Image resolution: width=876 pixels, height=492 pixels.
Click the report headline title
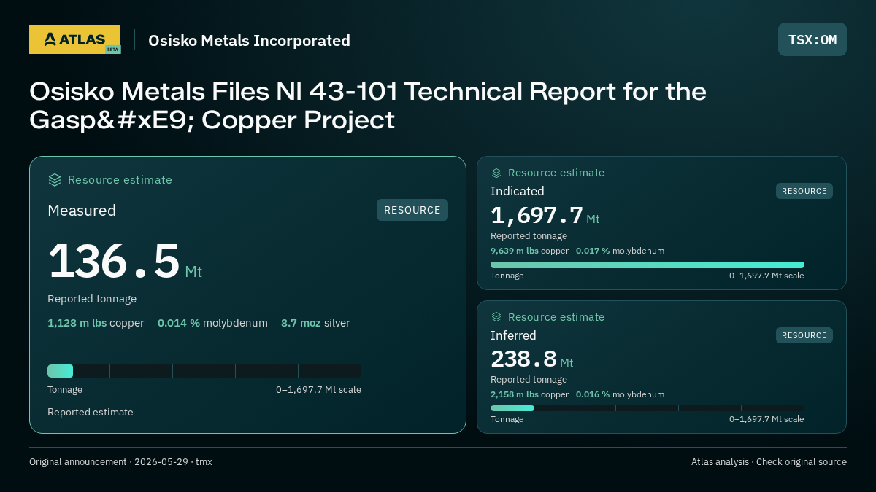(x=368, y=106)
